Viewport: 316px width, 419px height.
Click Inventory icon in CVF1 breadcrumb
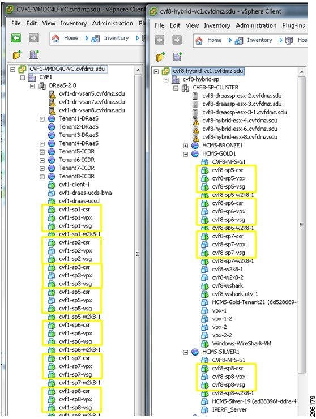tap(96, 39)
